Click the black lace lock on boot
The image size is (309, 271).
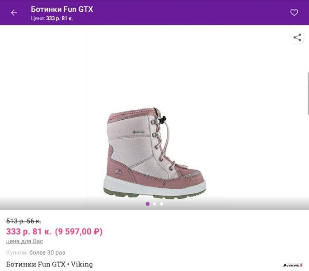[x=163, y=120]
